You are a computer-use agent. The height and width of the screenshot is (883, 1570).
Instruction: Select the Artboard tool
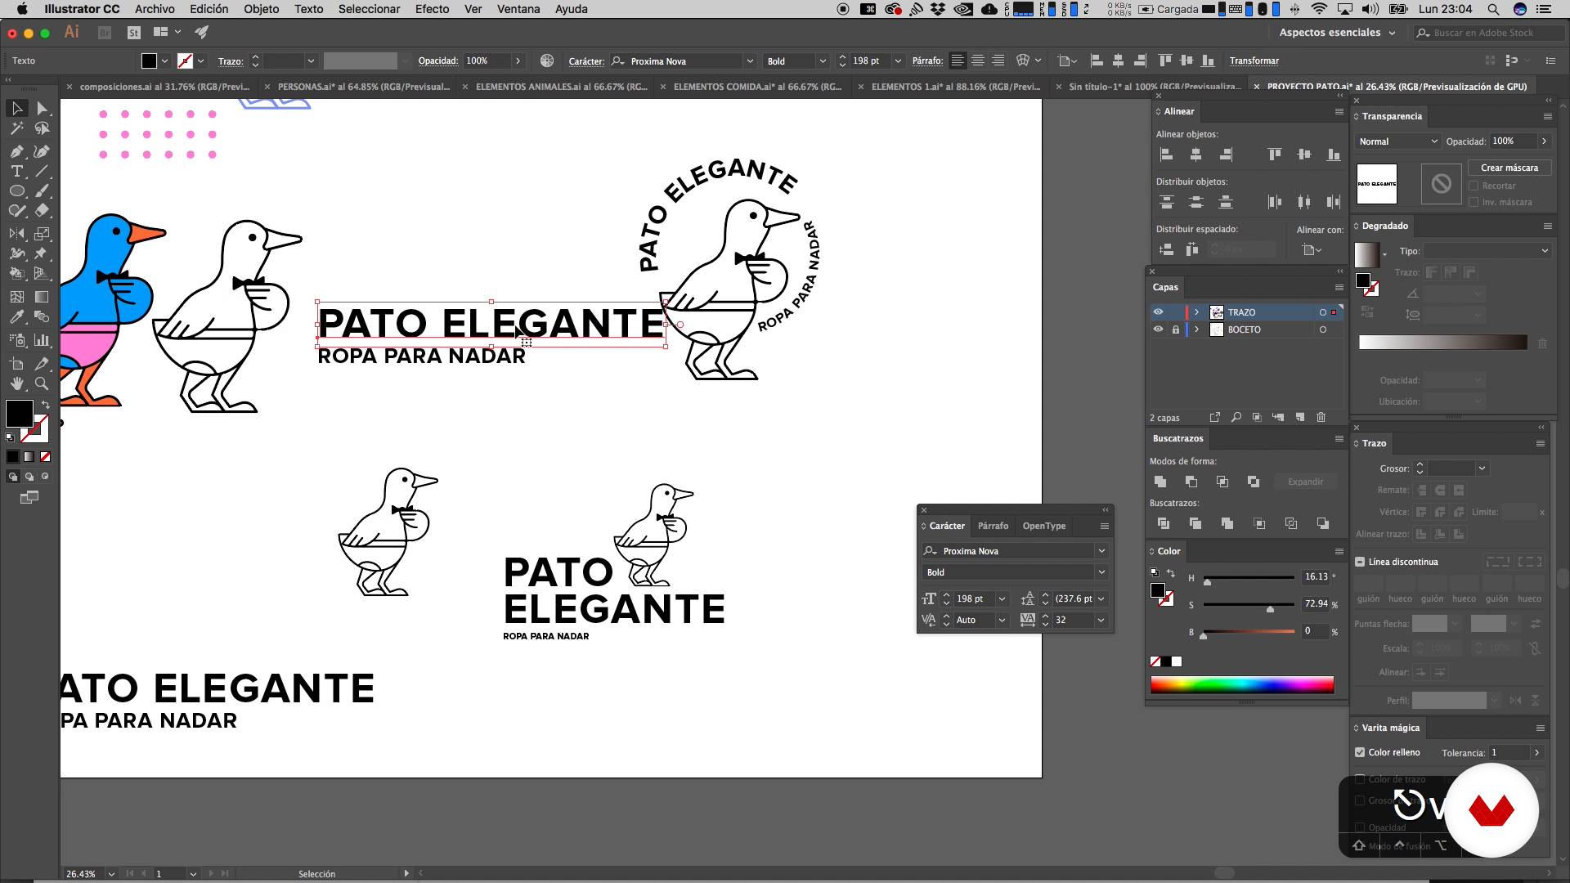click(16, 364)
